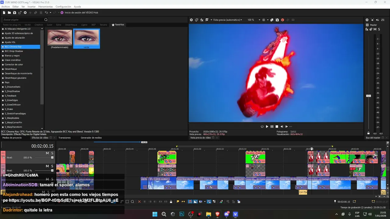Open a project with the folder toolbar icon
This screenshot has height=219, width=390.
[9, 12]
